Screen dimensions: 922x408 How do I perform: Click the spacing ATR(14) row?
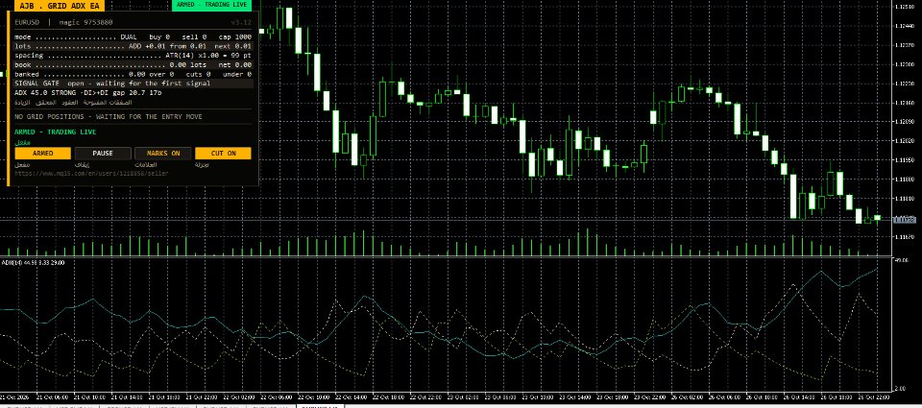[x=133, y=56]
